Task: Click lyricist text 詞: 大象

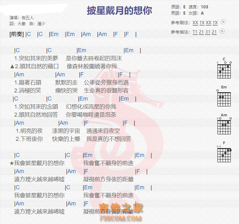Action: (17, 24)
